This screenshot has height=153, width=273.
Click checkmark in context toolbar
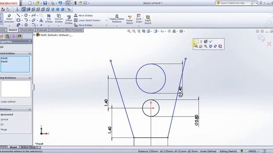(x=211, y=42)
